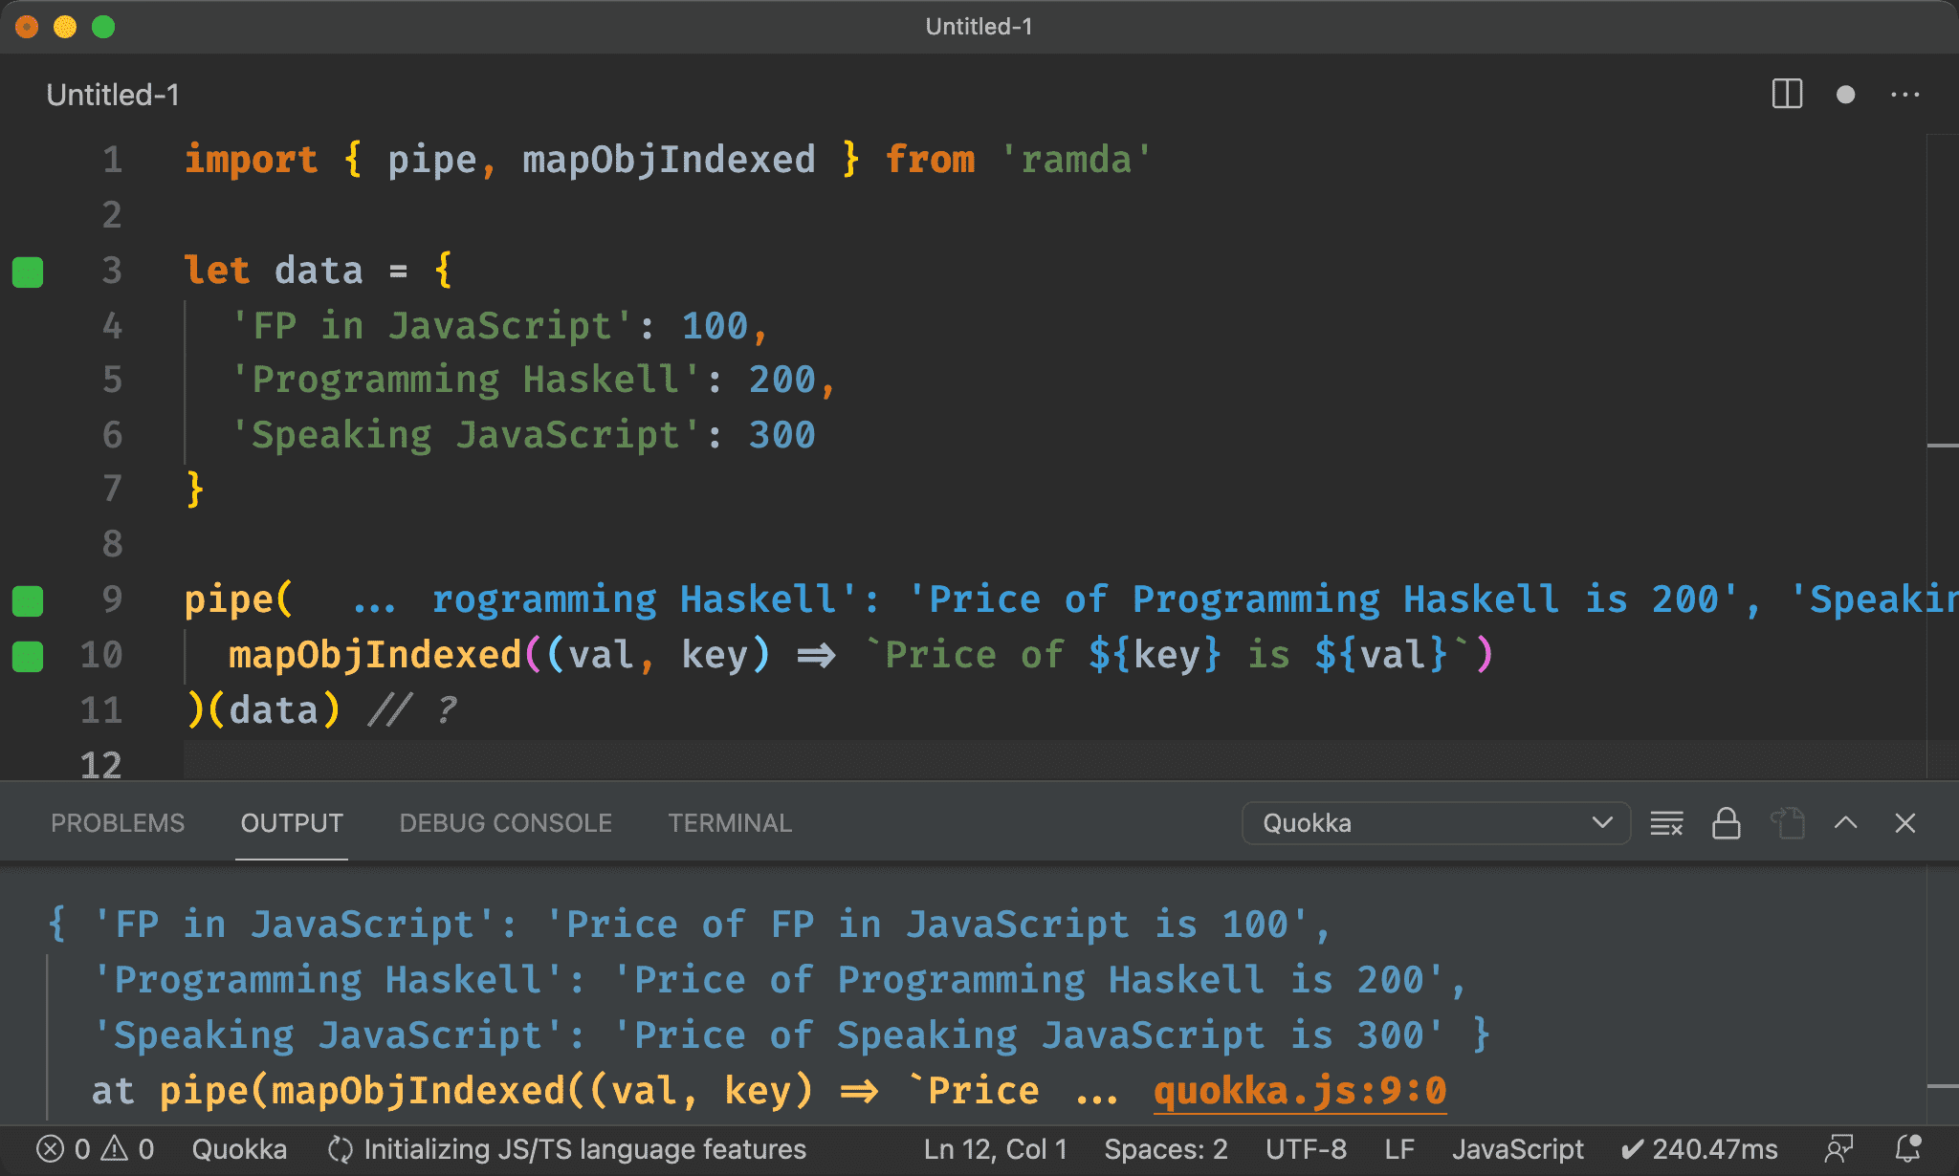Maximize the panel with chevron up
1959x1176 pixels.
click(1846, 823)
